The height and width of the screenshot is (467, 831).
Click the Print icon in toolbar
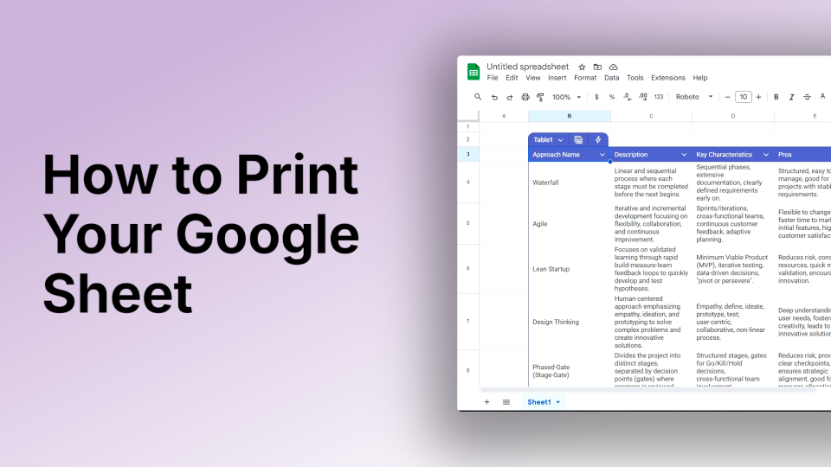coord(525,97)
